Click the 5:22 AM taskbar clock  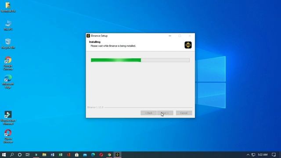263,154
